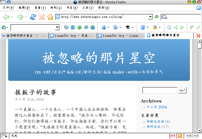Open the back button history dropdown arrow
This screenshot has width=202, height=139.
(x=12, y=17)
